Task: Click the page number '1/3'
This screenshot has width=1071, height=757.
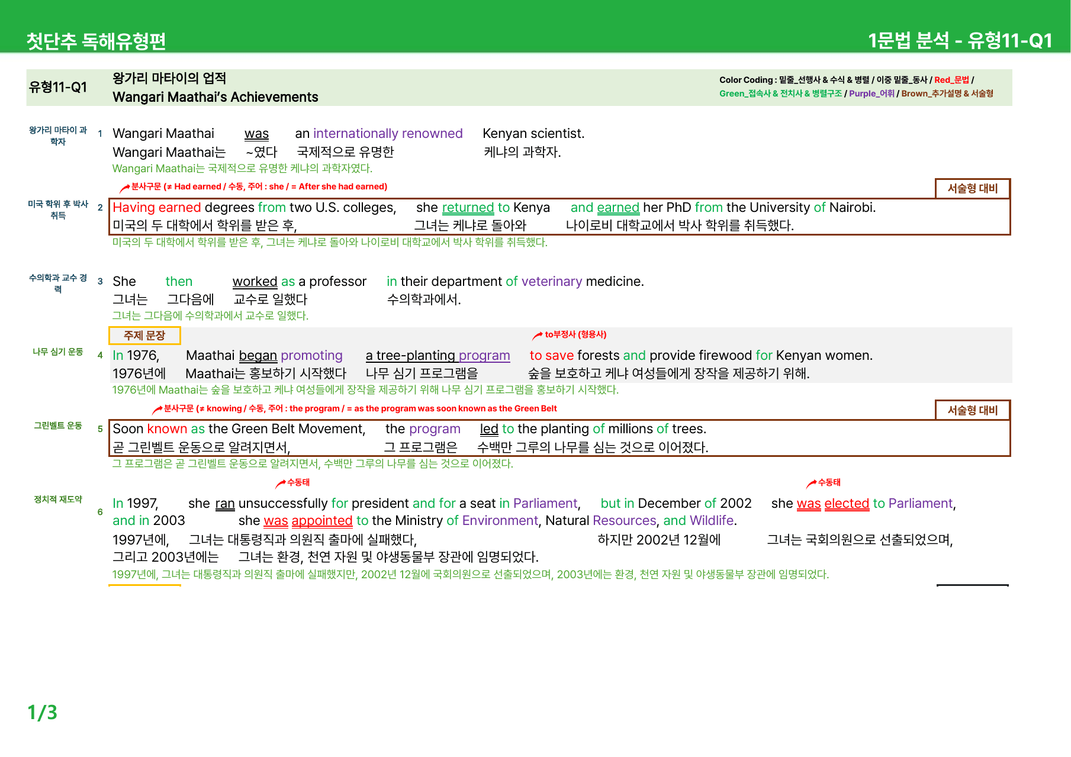Action: (x=43, y=713)
